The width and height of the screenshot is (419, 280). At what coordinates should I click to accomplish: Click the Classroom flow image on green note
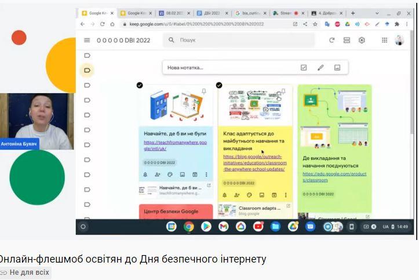pos(334,118)
